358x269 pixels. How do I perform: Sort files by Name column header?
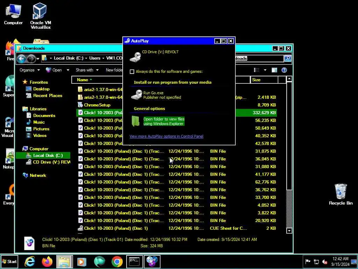97,80
